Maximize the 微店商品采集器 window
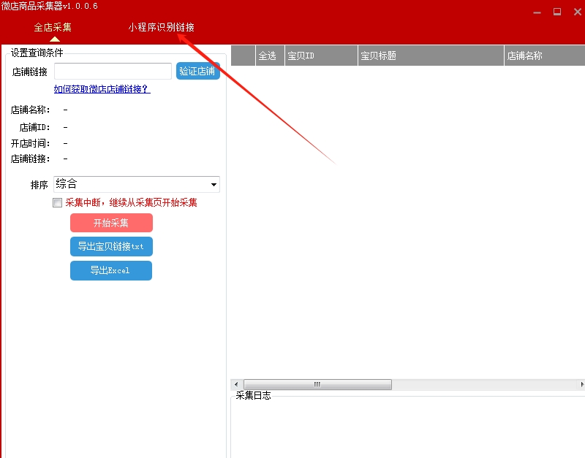Viewport: 585px width, 458px height. tap(557, 12)
